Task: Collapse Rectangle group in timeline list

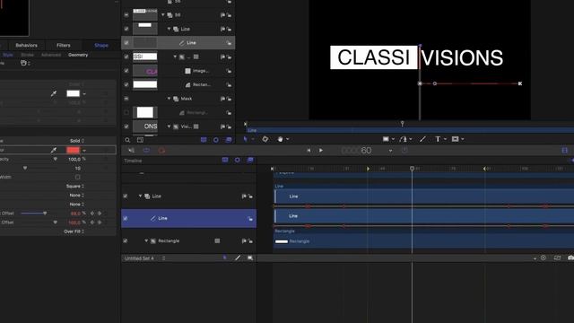Action: point(146,241)
